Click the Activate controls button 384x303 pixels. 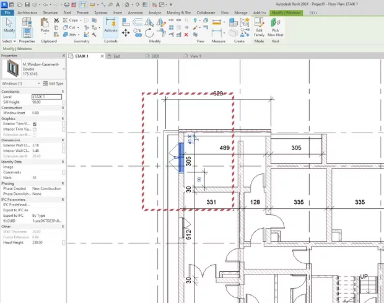110,25
